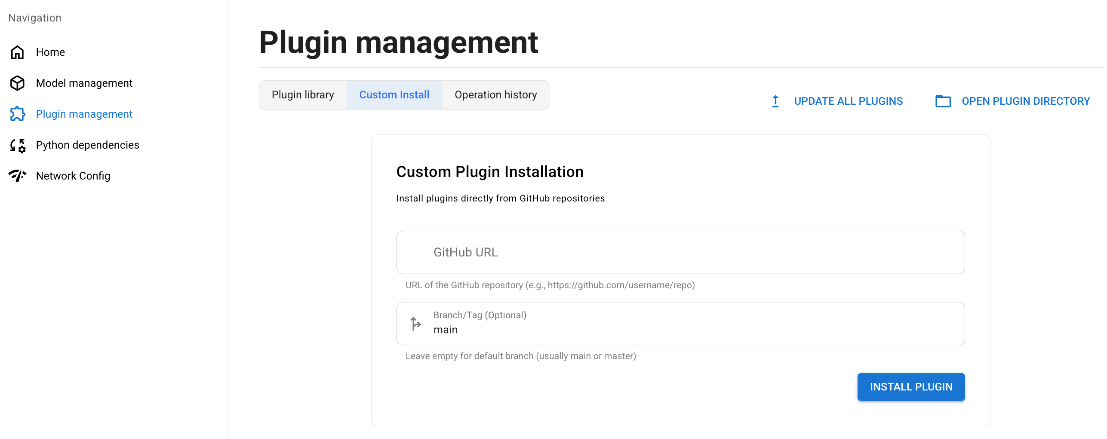Click the Python dependencies icon in sidebar
The width and height of the screenshot is (1107, 439).
pyautogui.click(x=17, y=145)
